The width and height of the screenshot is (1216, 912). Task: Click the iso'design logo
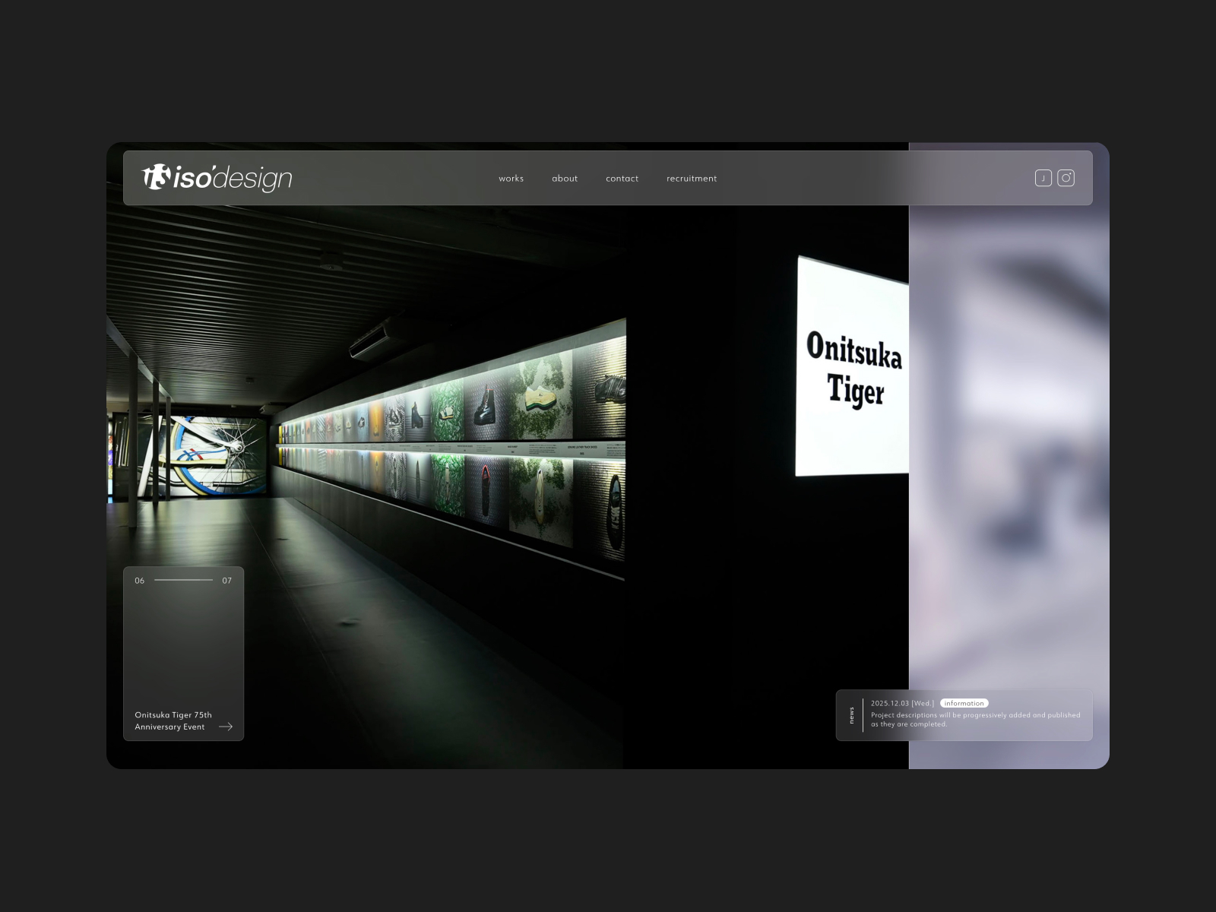(217, 178)
